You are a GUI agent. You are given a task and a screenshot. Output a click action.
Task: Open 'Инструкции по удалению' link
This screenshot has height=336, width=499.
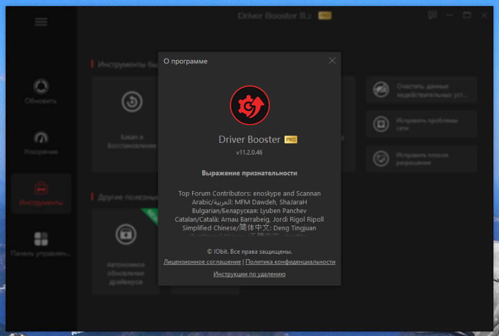[249, 274]
